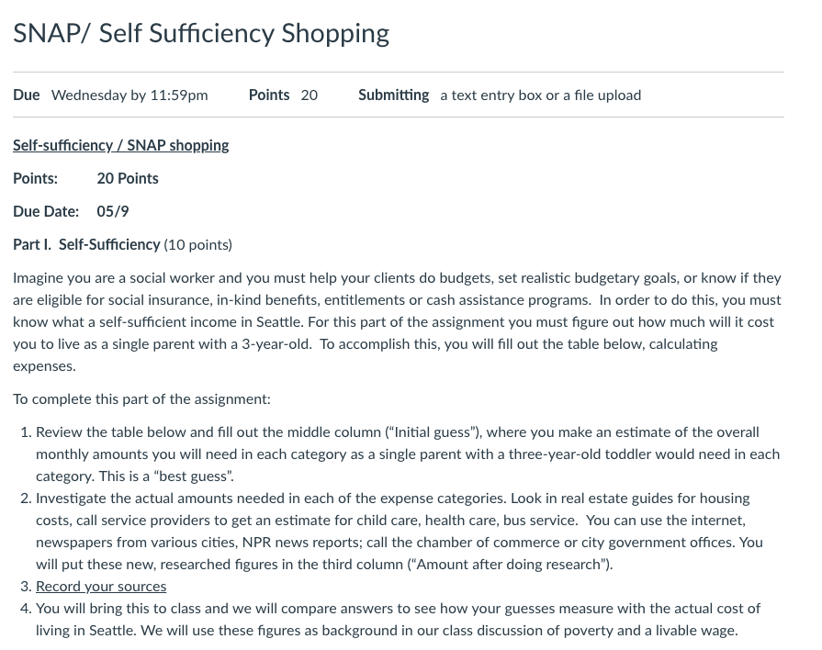
Task: Click the '(10 points)' text
Action: 197,245
